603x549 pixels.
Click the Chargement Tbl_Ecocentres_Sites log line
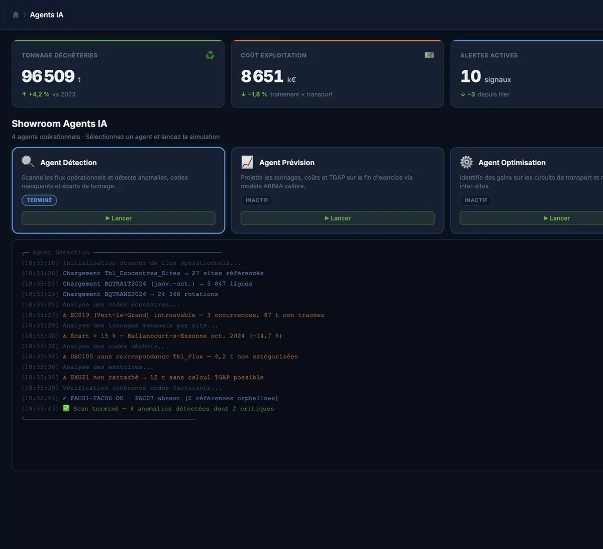pos(143,273)
